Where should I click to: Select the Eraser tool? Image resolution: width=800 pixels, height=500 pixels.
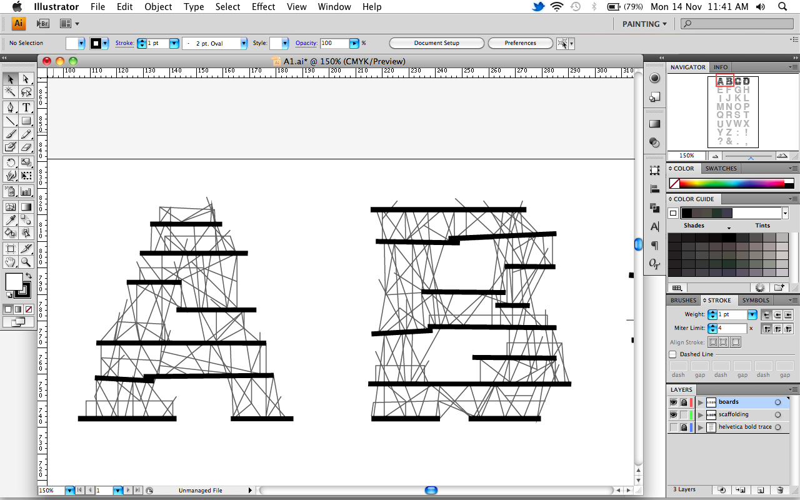pyautogui.click(x=26, y=147)
